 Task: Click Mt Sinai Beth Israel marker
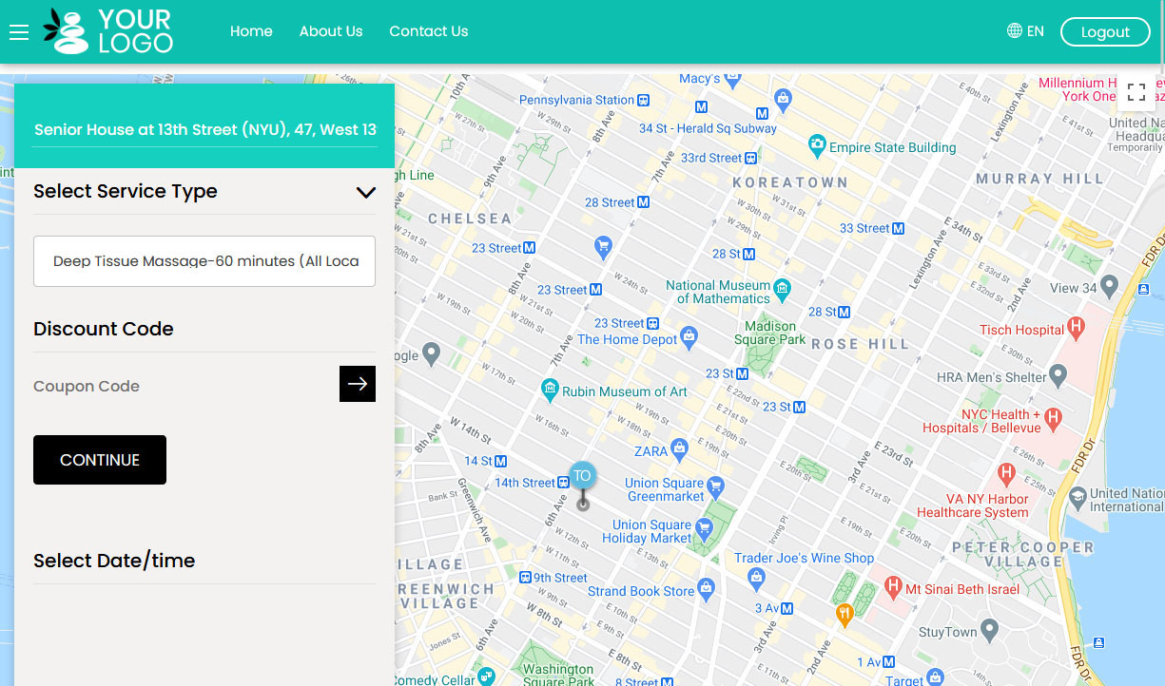point(893,588)
